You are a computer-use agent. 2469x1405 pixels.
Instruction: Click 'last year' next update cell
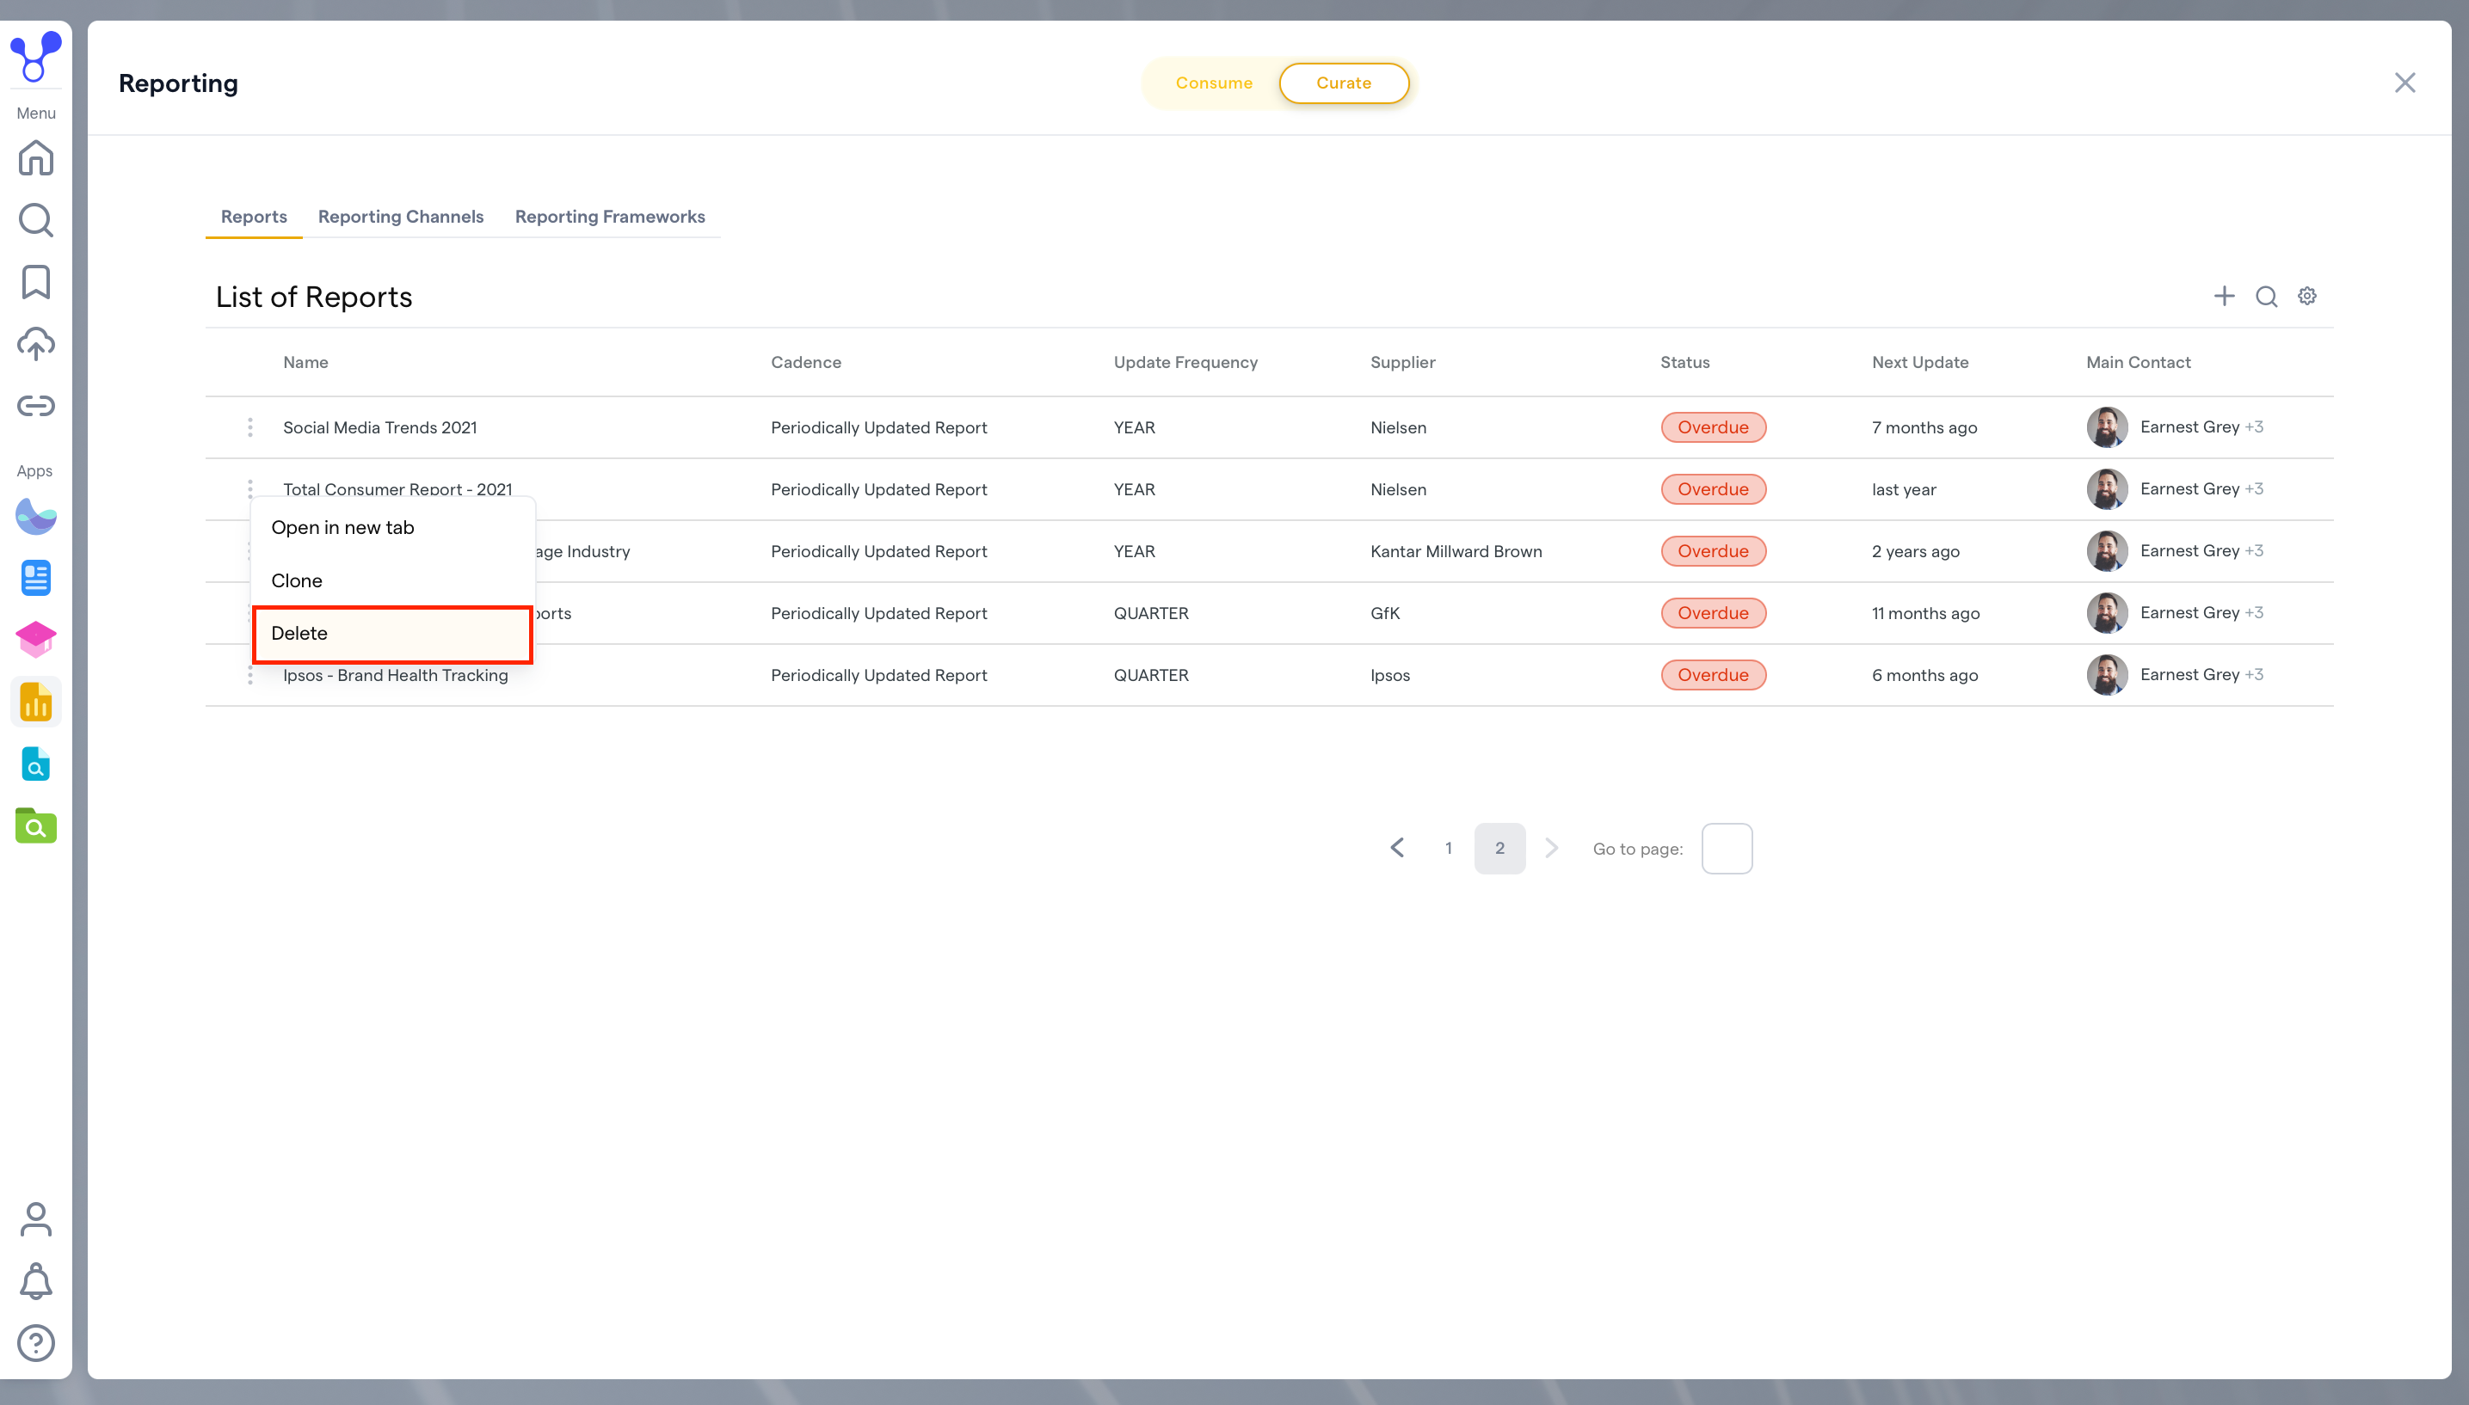point(1904,489)
